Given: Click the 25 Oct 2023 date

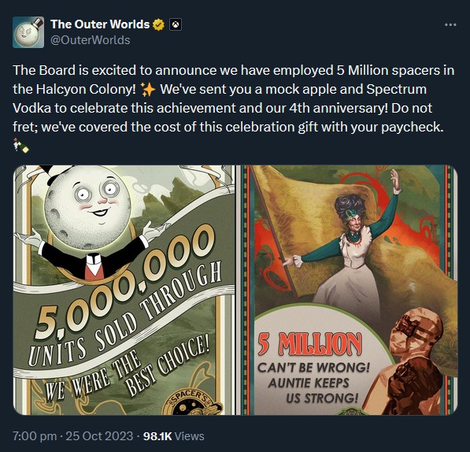Looking at the screenshot, I should [x=99, y=435].
